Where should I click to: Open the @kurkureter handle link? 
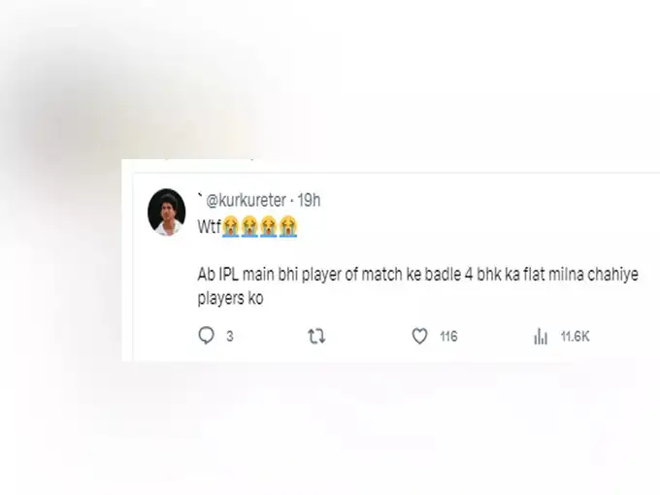tap(247, 200)
